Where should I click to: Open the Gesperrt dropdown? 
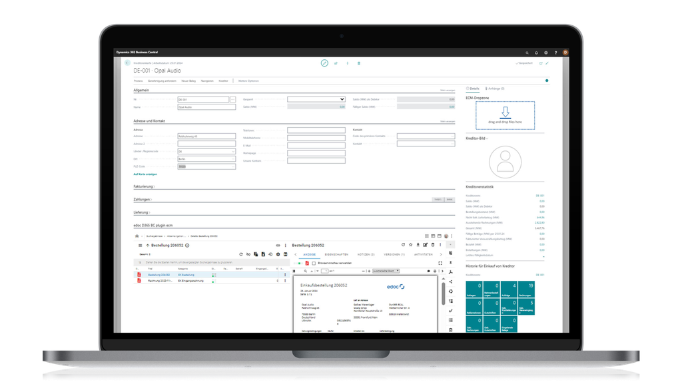pos(316,100)
